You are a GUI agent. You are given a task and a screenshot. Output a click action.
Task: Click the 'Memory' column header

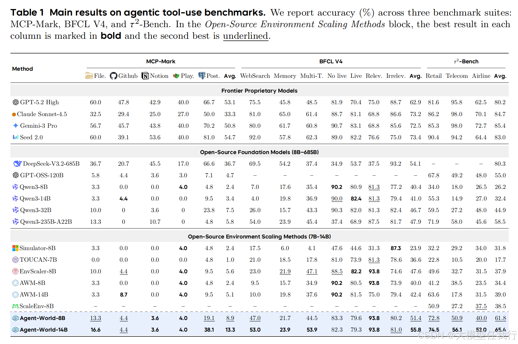(x=285, y=76)
